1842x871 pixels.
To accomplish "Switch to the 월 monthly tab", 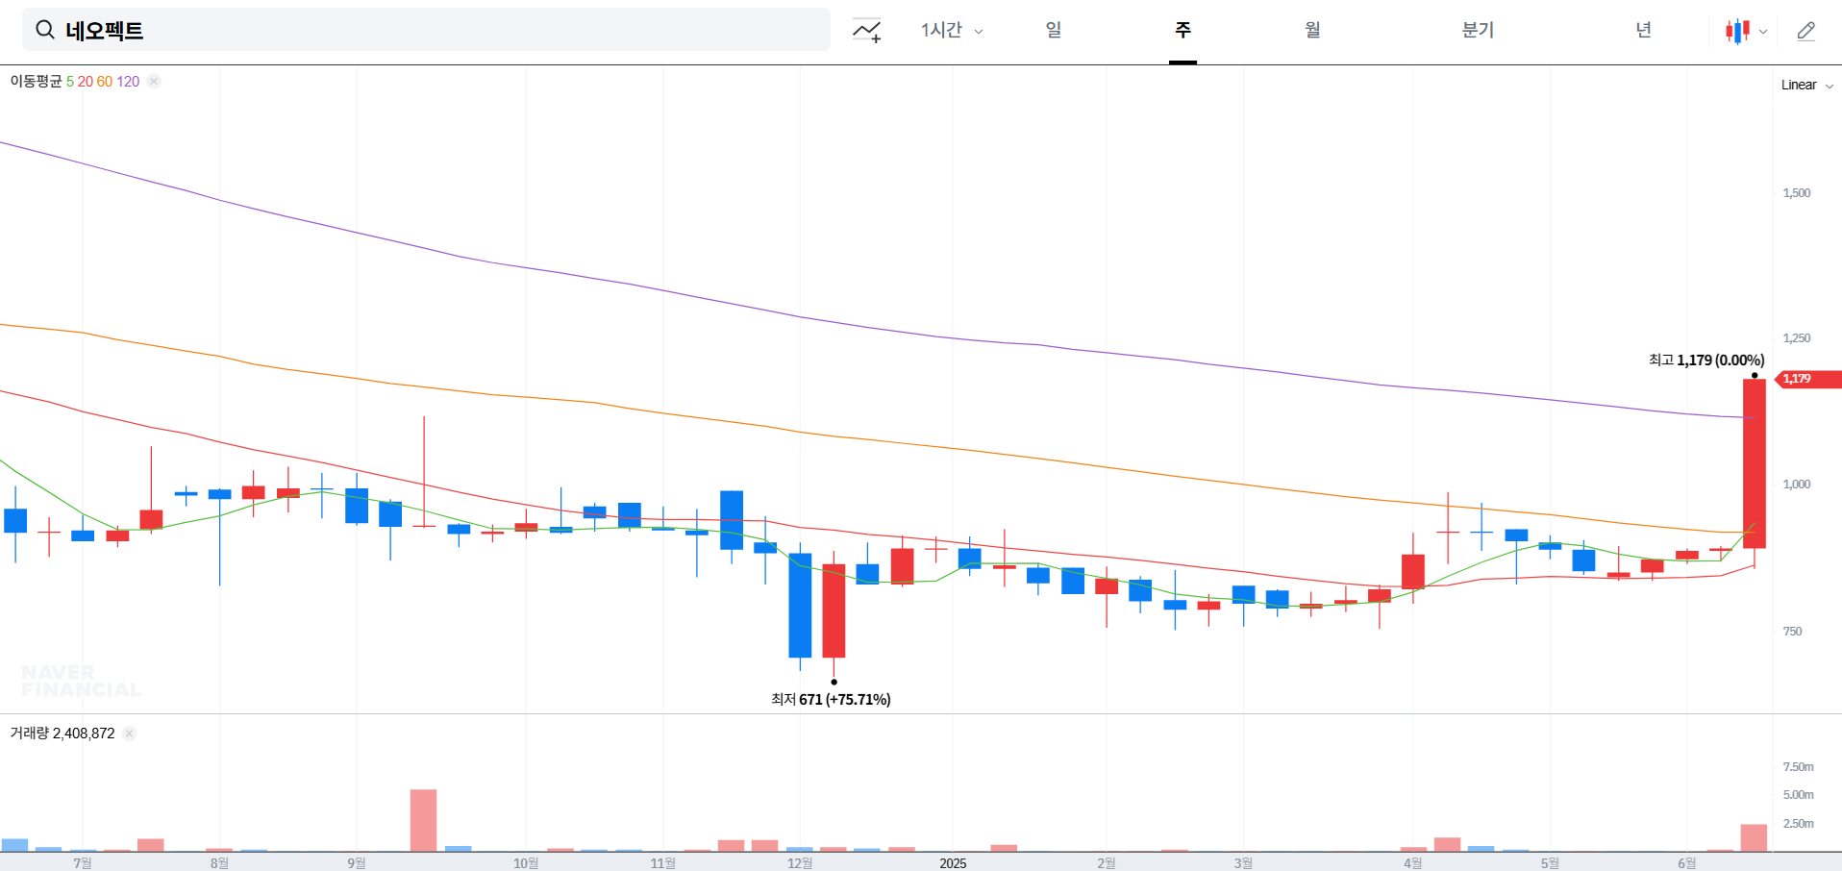I will coord(1312,31).
